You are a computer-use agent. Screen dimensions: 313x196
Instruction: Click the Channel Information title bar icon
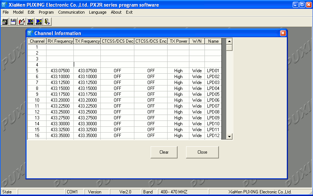(x=30, y=33)
